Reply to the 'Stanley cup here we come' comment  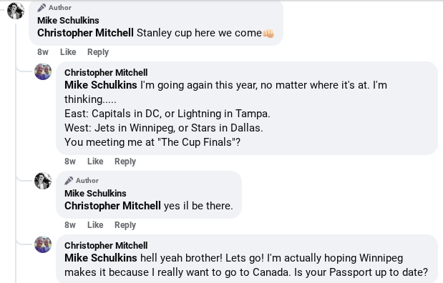click(98, 52)
